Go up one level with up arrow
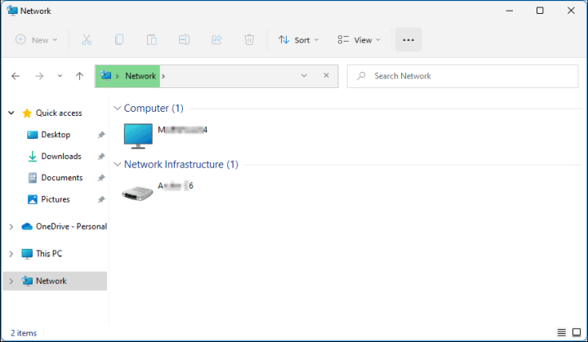Viewport: 588px width, 342px height. tap(79, 76)
